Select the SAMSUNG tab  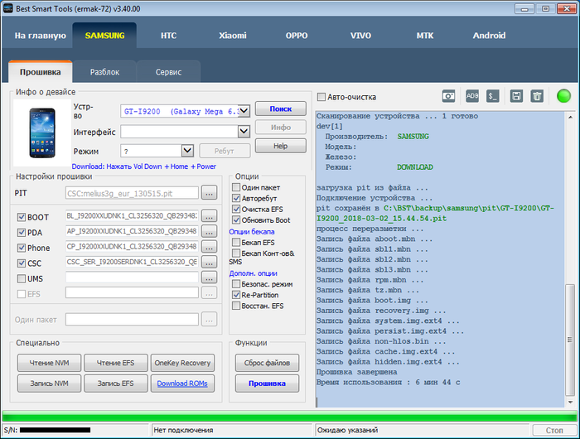click(104, 36)
